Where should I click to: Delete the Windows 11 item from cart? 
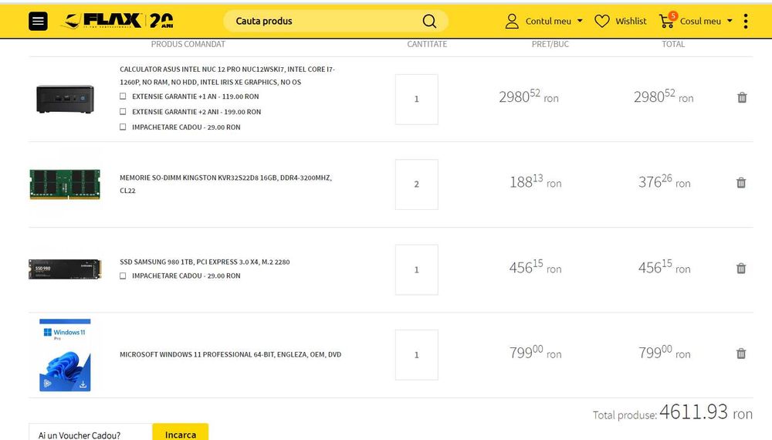[x=741, y=354]
